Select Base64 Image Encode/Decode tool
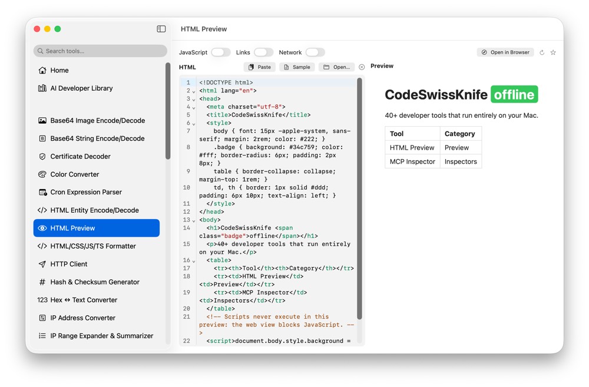This screenshot has width=589, height=387. pyautogui.click(x=97, y=121)
